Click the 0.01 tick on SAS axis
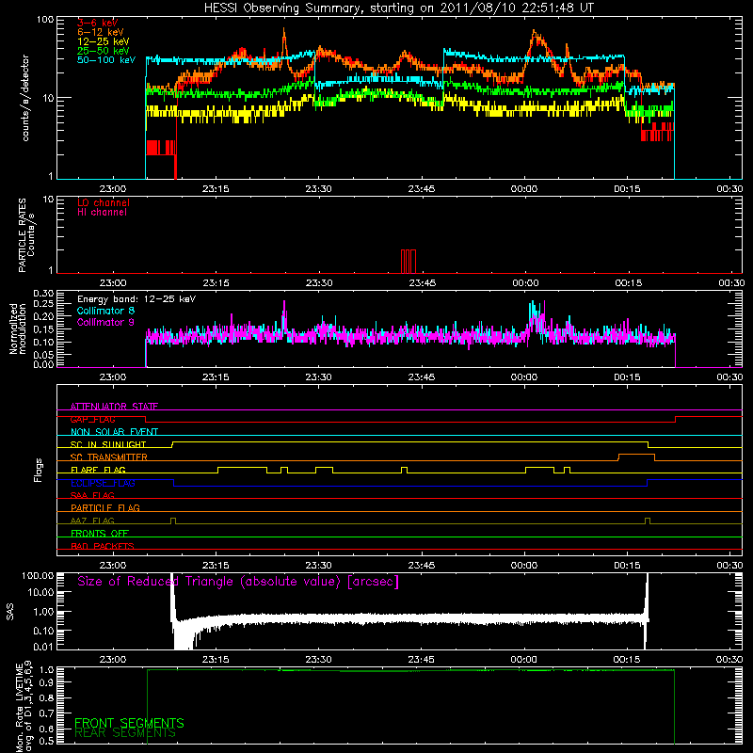Viewport: 753px width, 753px height. click(43, 647)
